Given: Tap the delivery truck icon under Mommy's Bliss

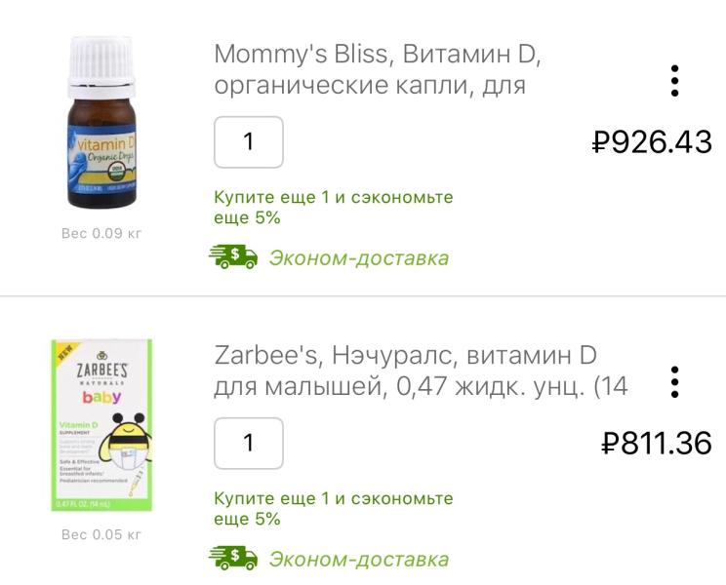Looking at the screenshot, I should 233,256.
